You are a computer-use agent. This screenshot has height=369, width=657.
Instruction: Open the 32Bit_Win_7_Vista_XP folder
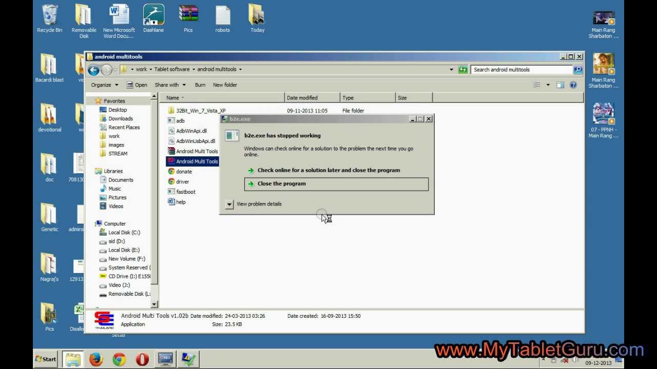coord(197,111)
